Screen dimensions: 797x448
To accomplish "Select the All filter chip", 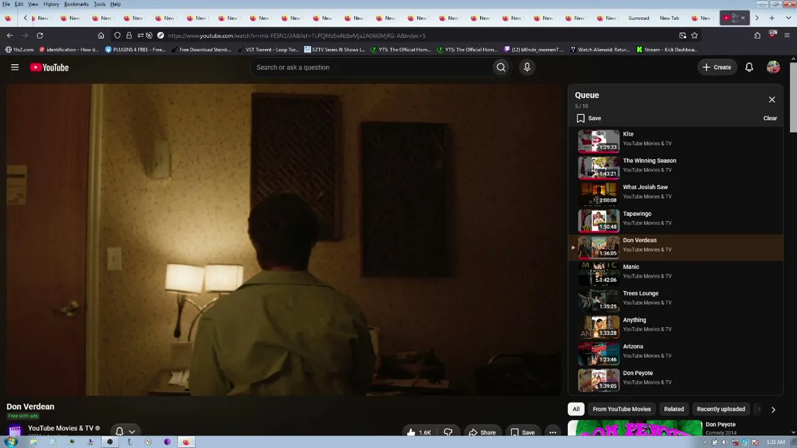I will pyautogui.click(x=576, y=409).
